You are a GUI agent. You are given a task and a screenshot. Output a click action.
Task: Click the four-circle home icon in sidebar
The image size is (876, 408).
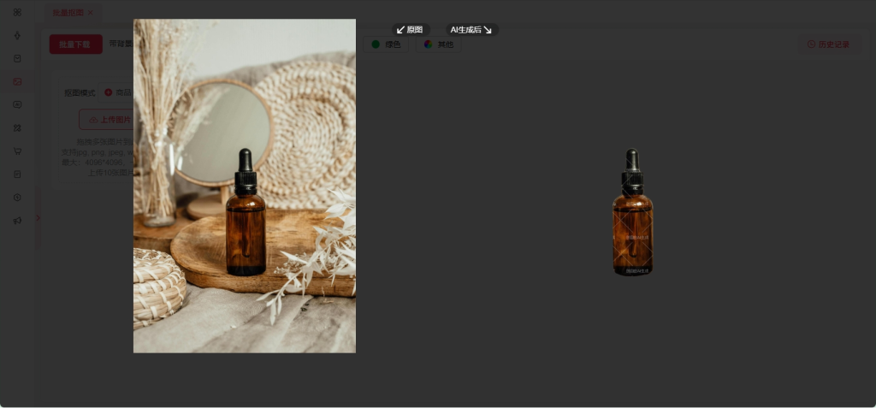click(17, 12)
